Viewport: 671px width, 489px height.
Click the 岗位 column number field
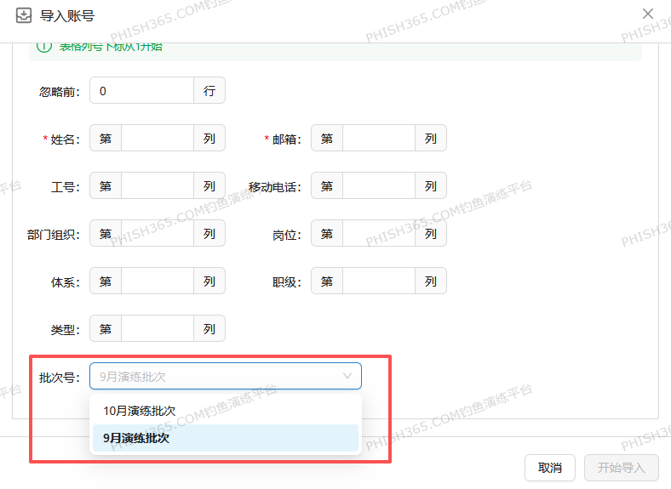(x=378, y=234)
